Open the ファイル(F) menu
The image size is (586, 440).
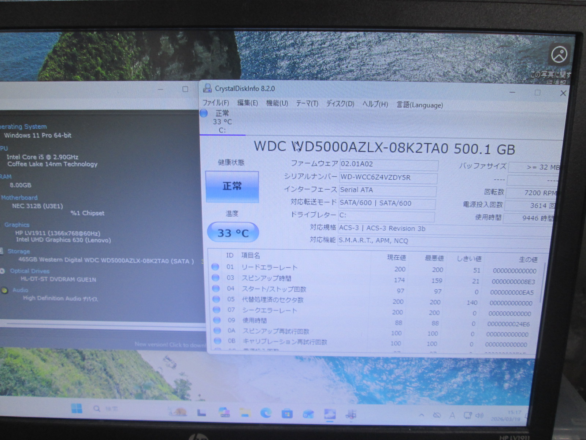click(215, 103)
